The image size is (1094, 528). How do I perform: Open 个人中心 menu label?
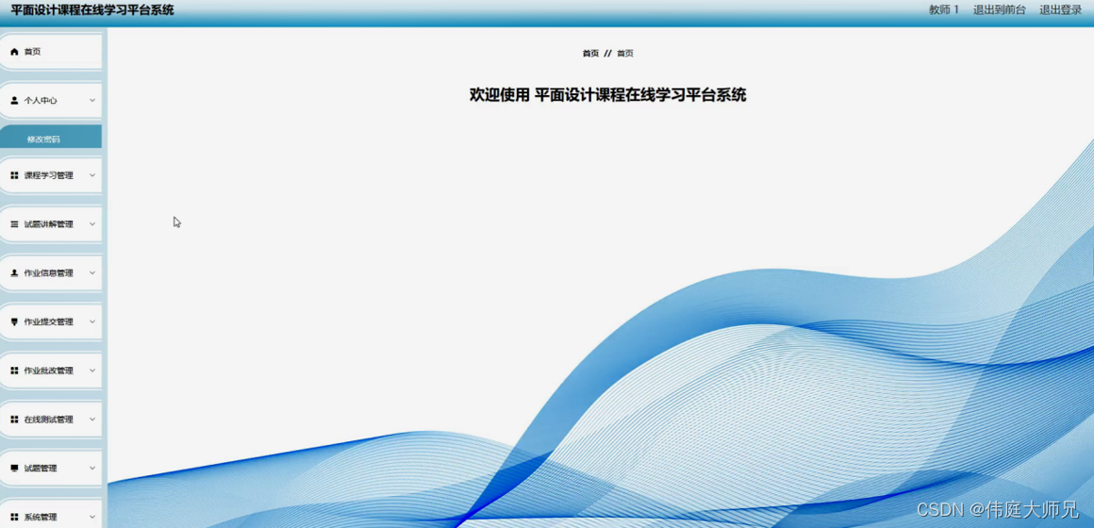click(x=41, y=101)
